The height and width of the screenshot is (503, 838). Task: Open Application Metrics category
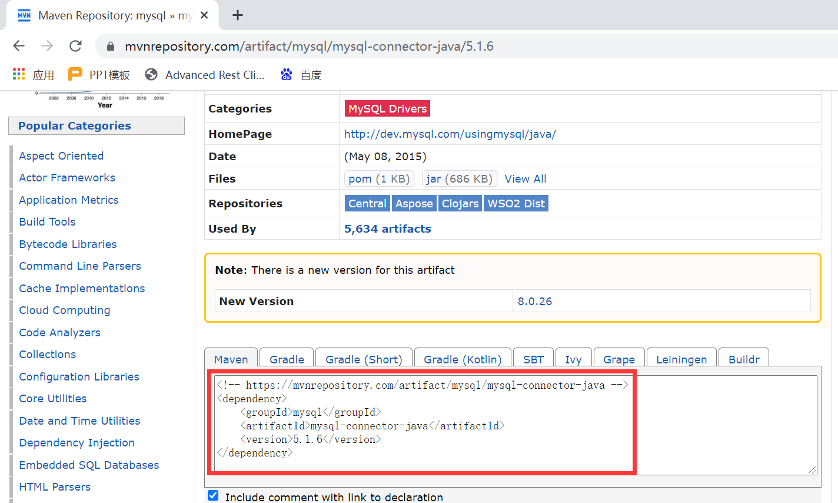69,200
